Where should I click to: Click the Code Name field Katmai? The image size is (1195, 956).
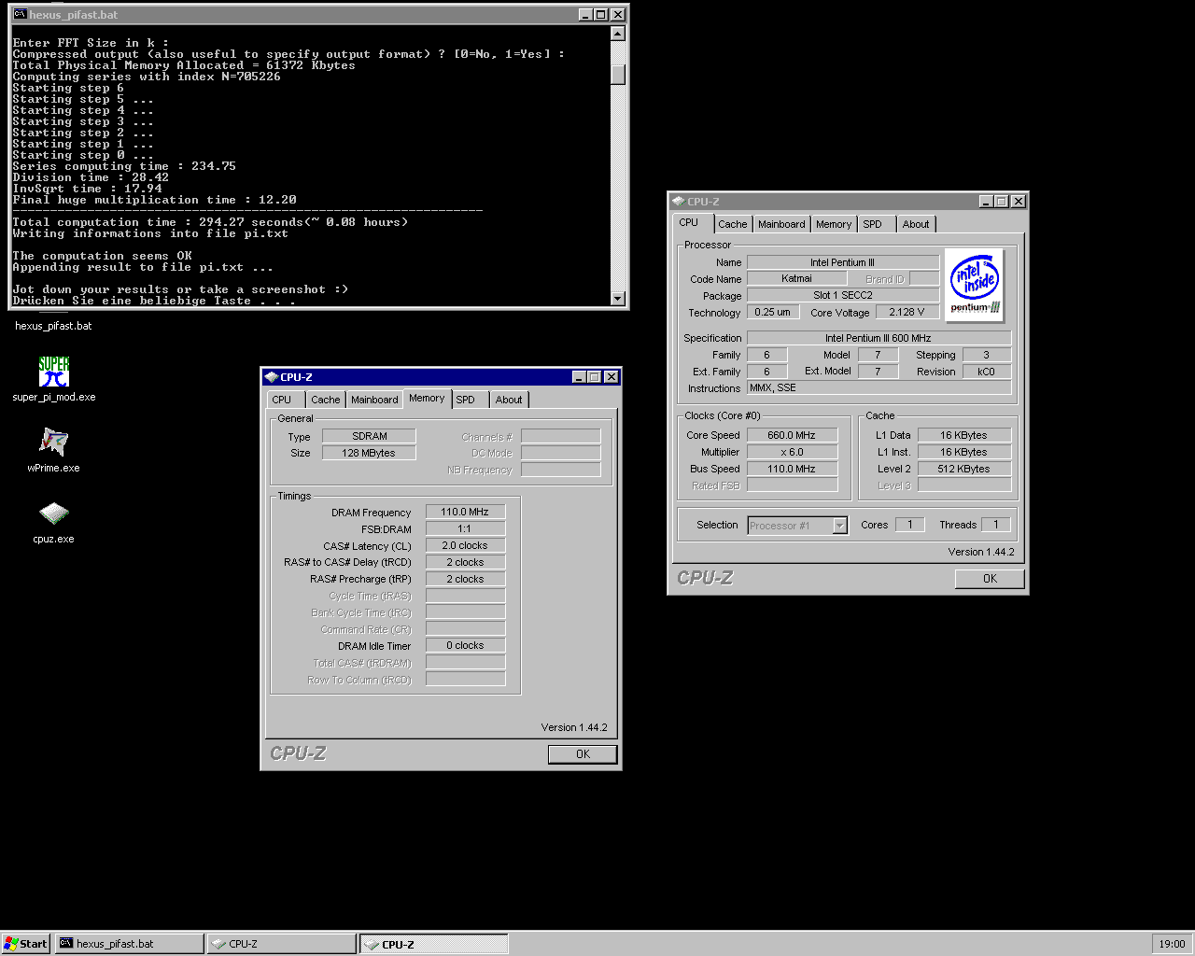(796, 278)
